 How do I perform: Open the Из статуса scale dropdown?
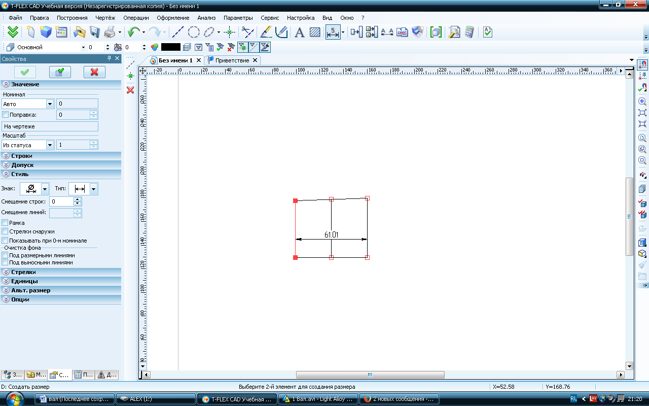(50, 145)
